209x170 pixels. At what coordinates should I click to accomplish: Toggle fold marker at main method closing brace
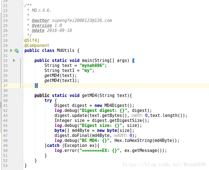(x=23, y=86)
